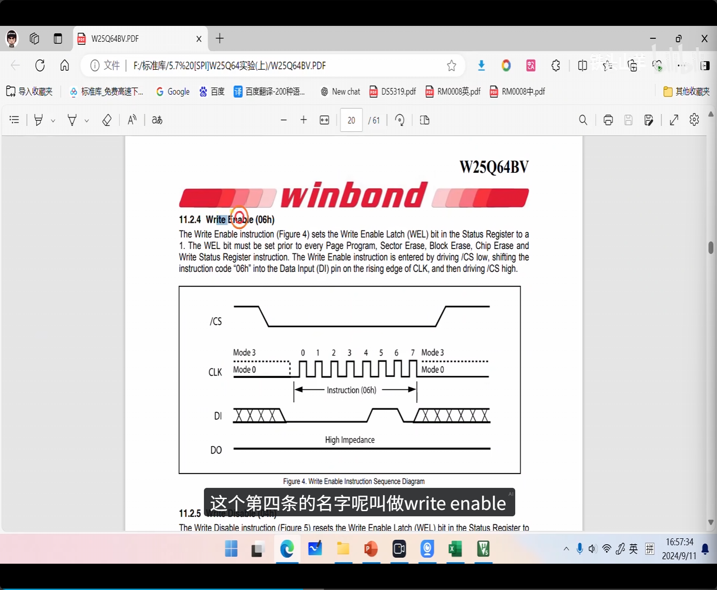Click the vertical scrollbar thumb

[711, 248]
